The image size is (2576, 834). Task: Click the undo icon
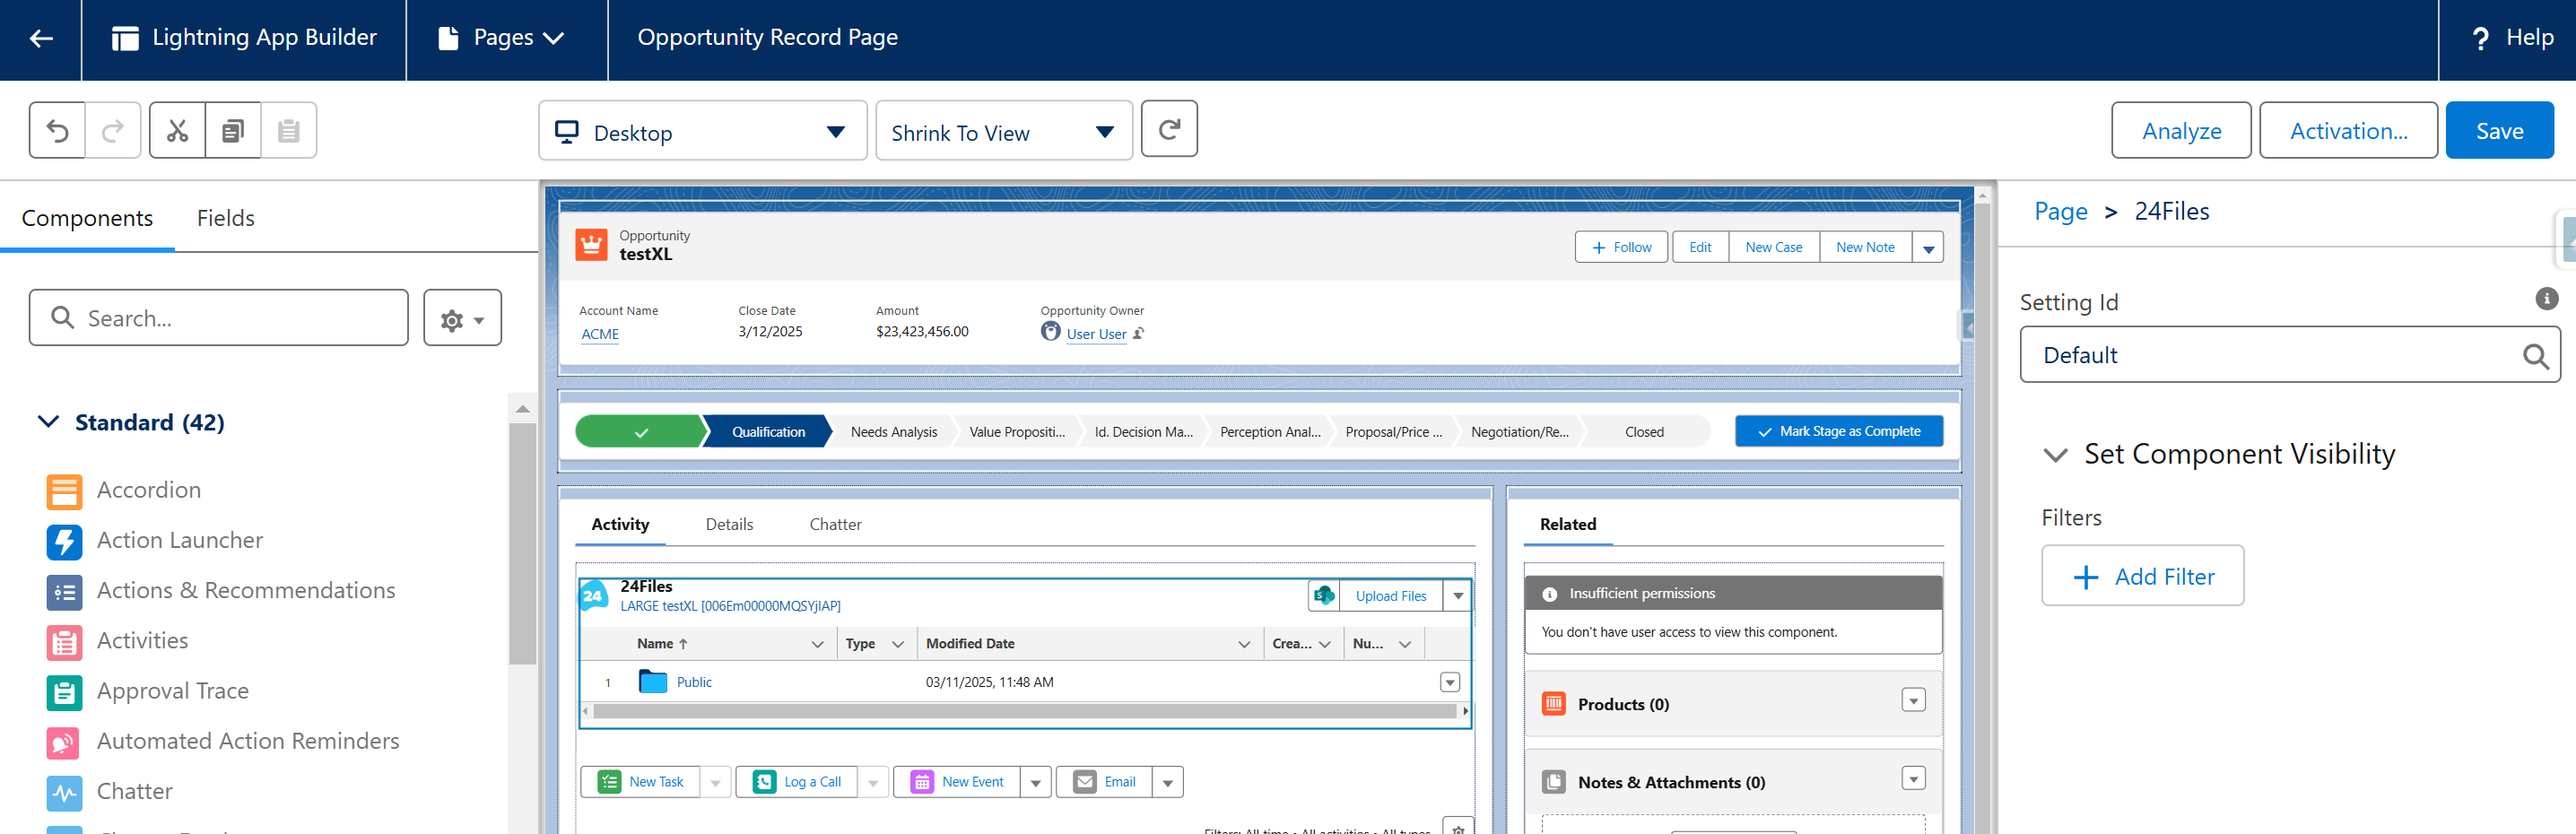click(x=58, y=131)
